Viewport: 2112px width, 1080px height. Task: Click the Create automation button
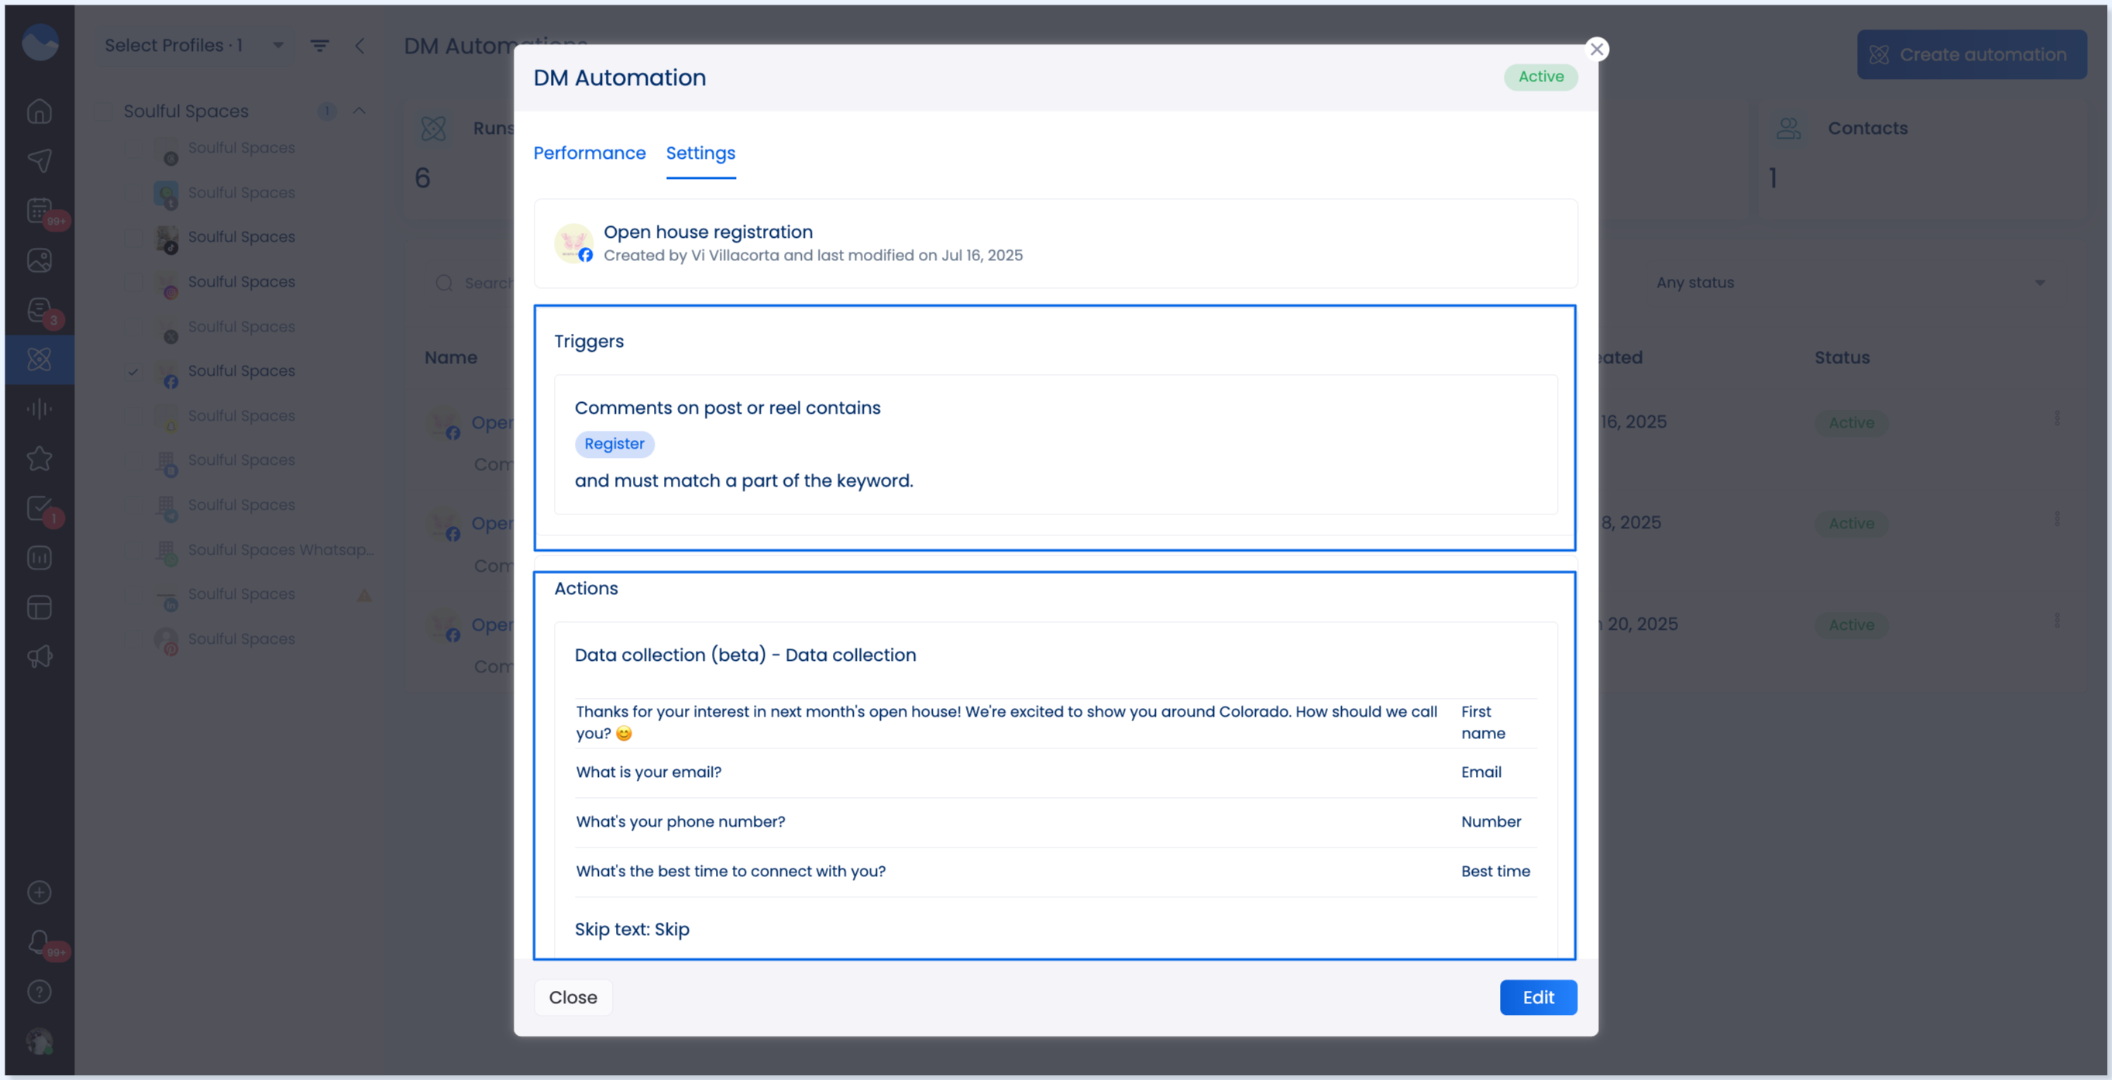(1971, 55)
